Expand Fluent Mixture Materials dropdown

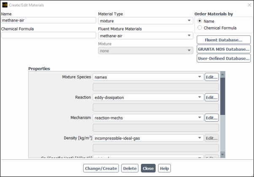point(145,35)
